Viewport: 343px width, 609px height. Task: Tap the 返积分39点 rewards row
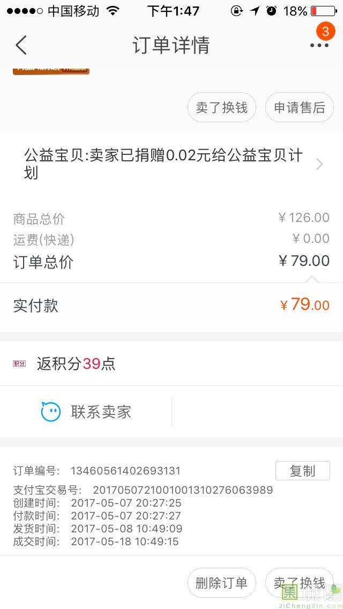click(x=76, y=364)
